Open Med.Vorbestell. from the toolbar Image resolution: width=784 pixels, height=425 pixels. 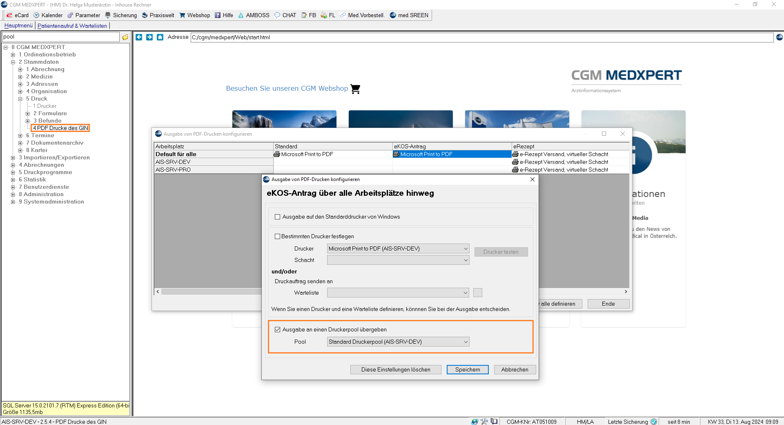click(x=362, y=15)
